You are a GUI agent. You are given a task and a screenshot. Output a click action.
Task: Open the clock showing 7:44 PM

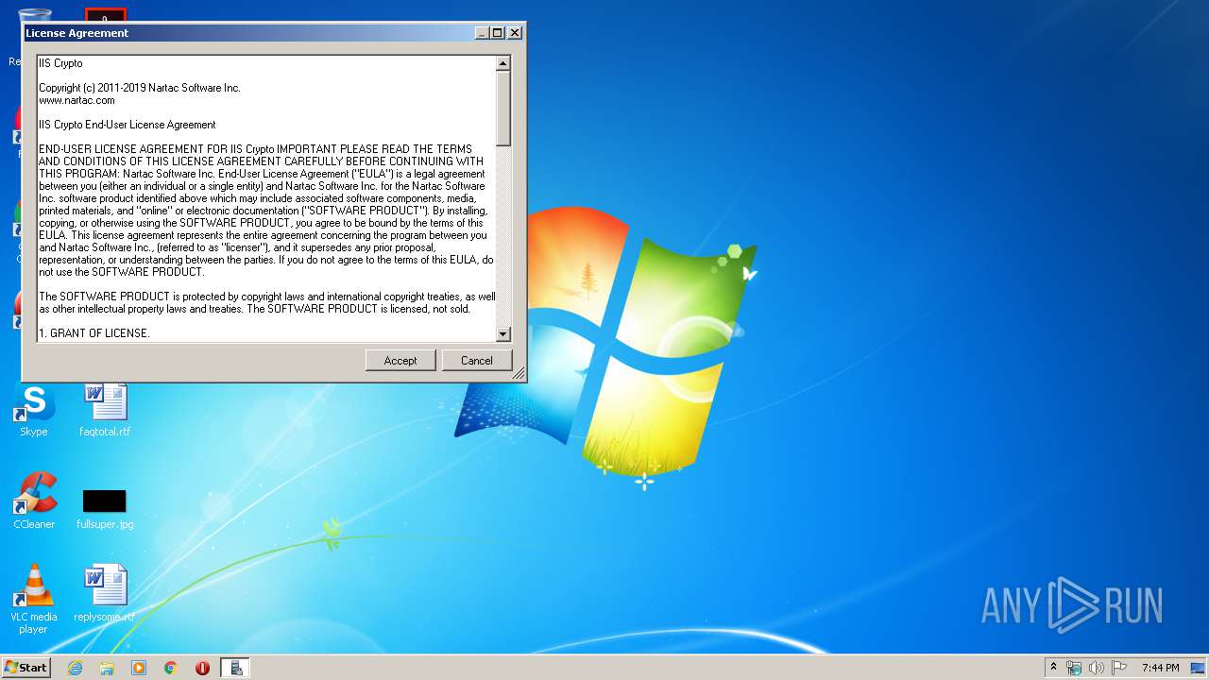[1160, 668]
